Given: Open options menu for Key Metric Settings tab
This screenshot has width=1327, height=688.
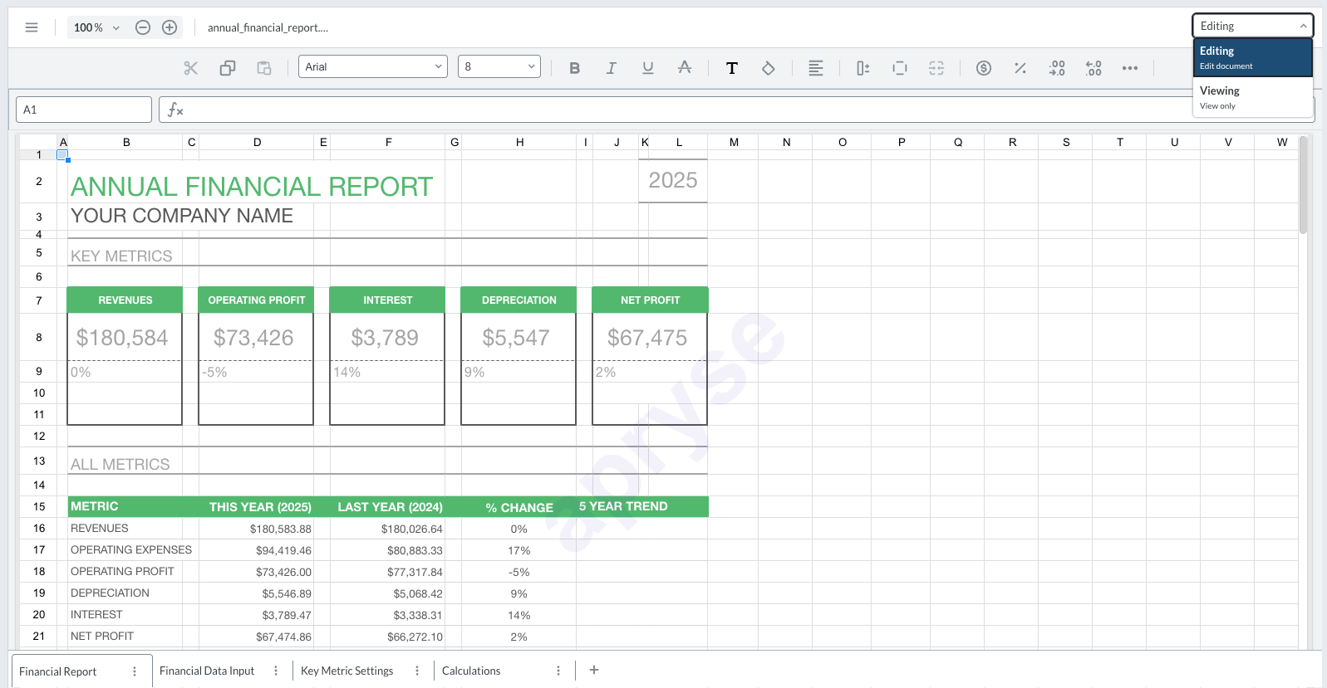Looking at the screenshot, I should coord(417,671).
